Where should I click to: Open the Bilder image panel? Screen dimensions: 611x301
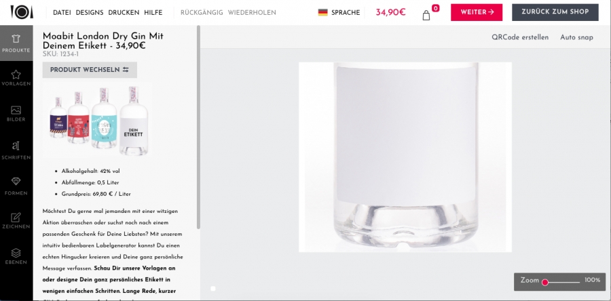16,114
